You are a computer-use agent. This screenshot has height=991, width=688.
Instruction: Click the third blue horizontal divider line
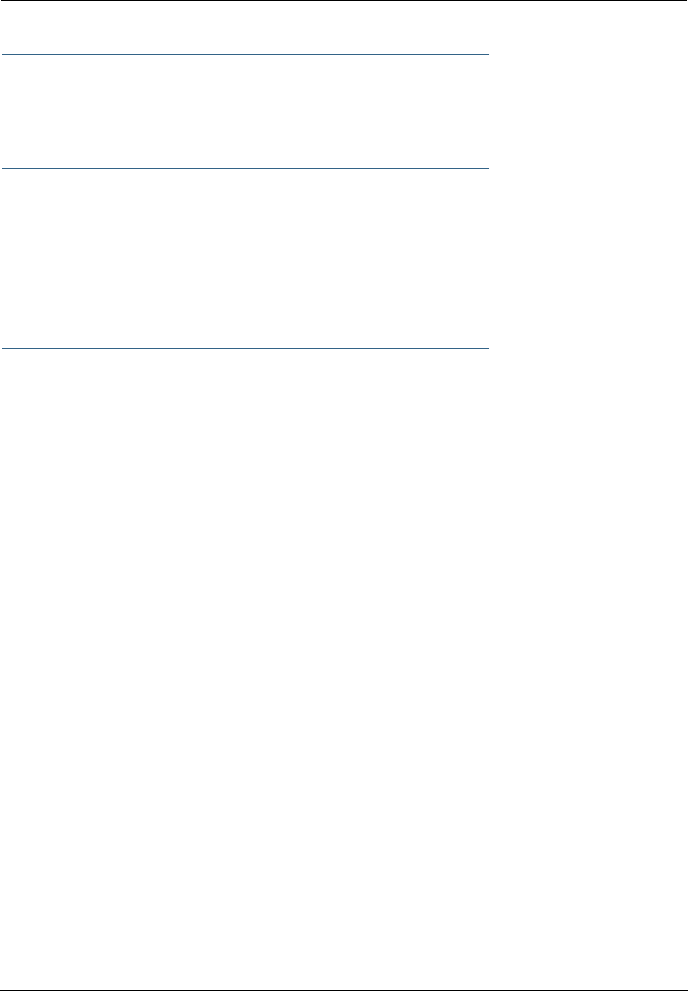245,348
